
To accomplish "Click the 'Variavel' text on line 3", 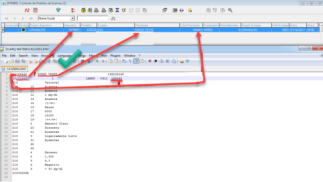I will coord(52,83).
